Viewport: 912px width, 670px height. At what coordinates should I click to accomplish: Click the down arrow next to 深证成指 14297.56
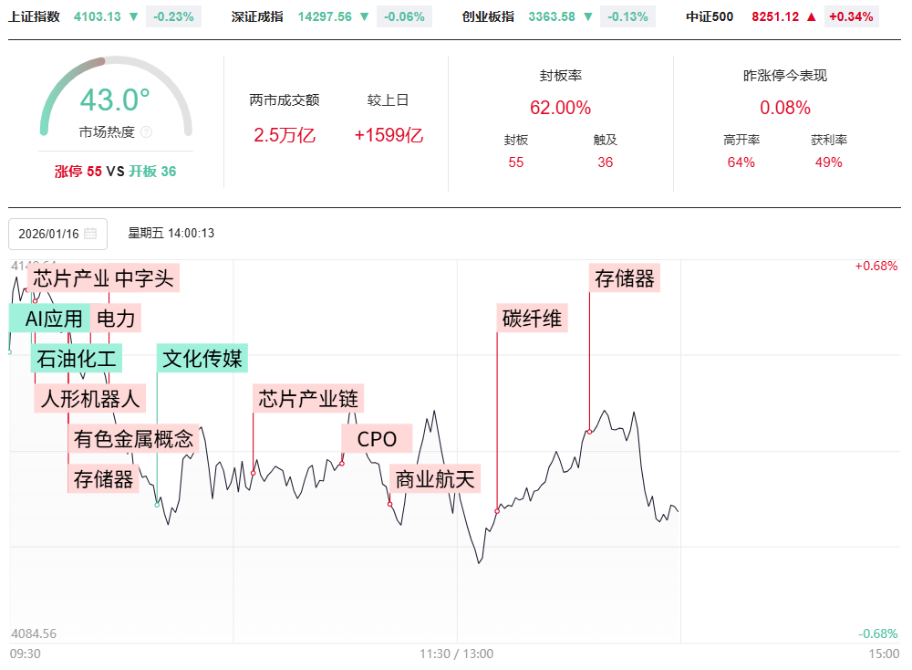click(365, 16)
